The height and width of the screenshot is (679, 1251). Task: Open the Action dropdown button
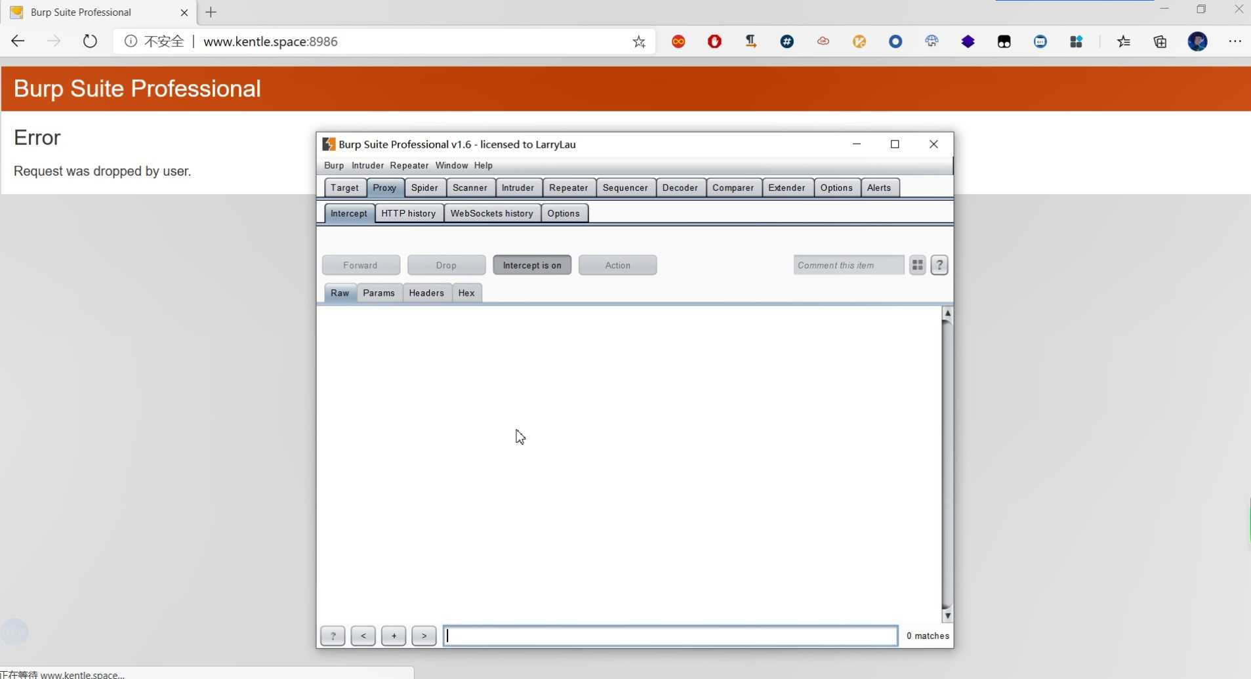617,265
